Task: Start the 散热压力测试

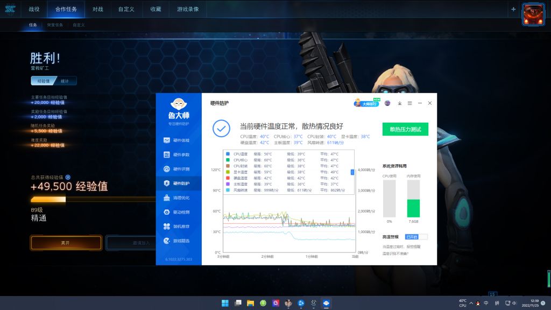Action: coord(405,129)
